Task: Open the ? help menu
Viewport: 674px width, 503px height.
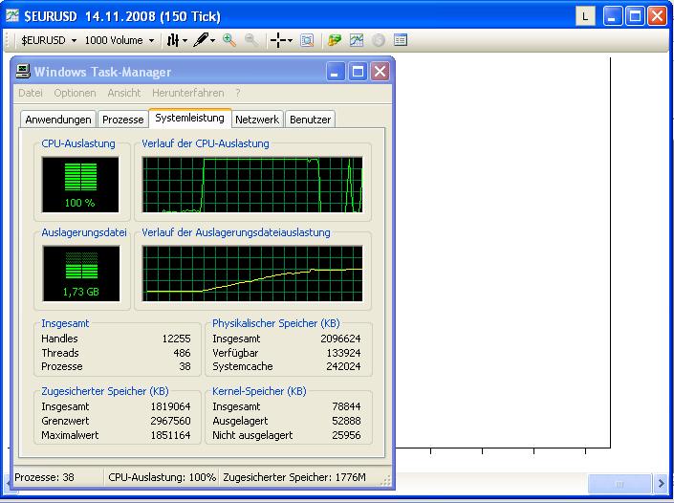Action: click(238, 93)
